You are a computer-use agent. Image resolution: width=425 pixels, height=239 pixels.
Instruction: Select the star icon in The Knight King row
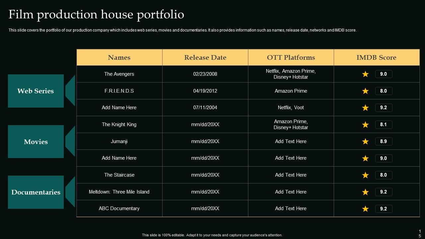point(365,124)
